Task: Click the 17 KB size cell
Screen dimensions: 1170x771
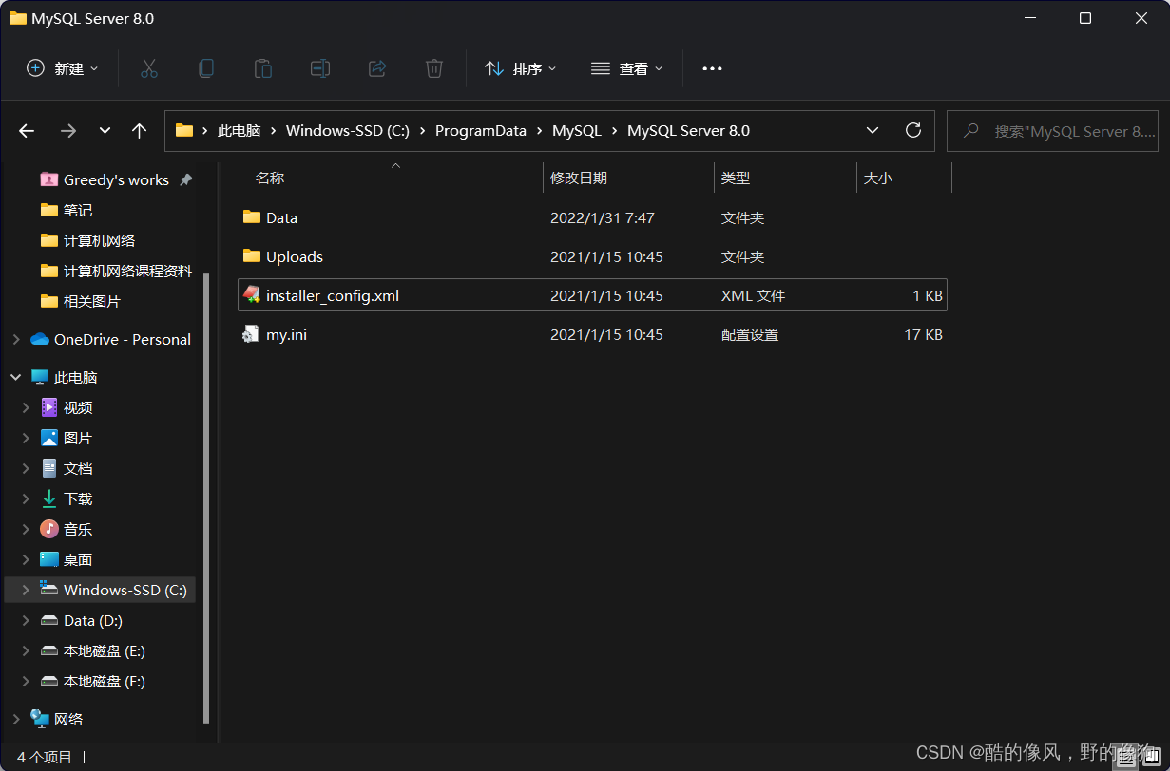Action: (x=924, y=334)
